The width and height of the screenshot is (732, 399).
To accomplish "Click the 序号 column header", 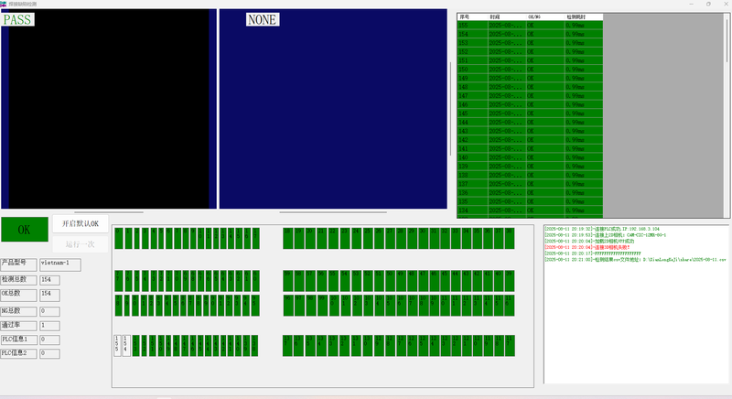I will (472, 16).
